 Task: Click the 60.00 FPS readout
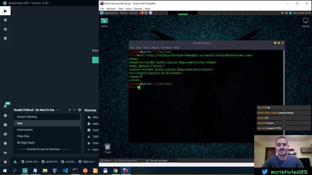pyautogui.click(x=49, y=162)
